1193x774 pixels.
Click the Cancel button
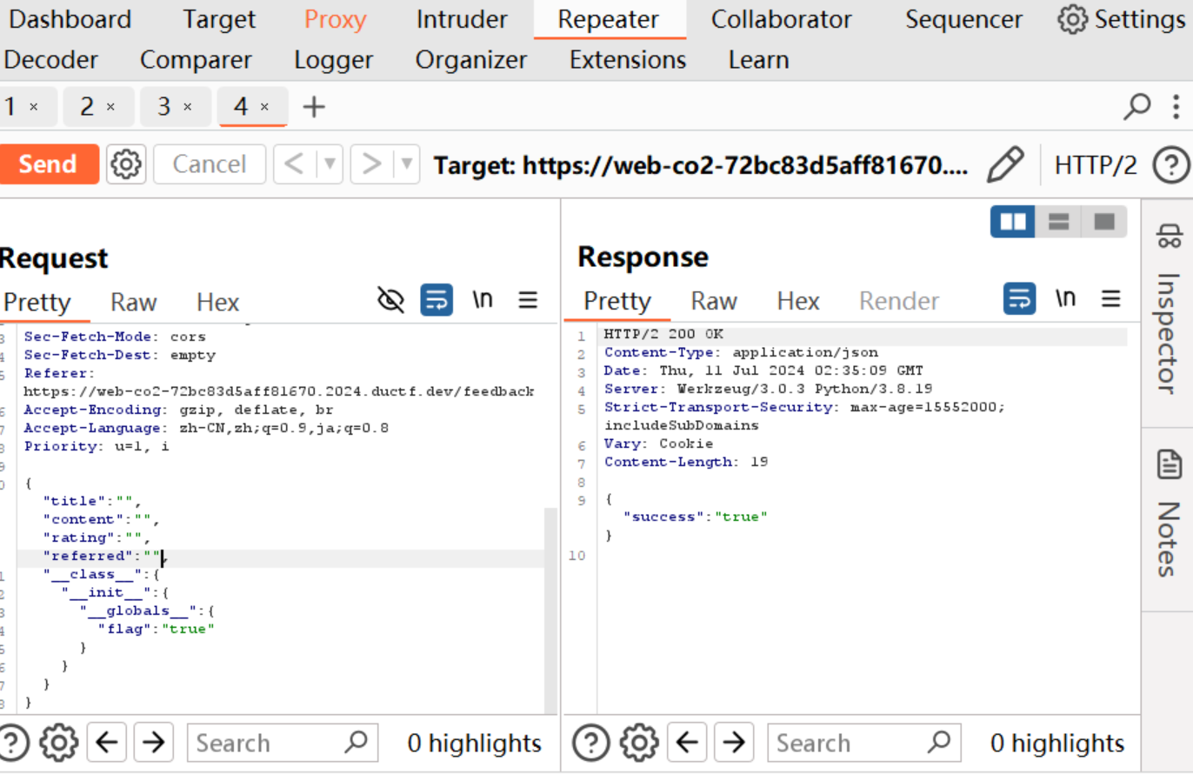(209, 164)
